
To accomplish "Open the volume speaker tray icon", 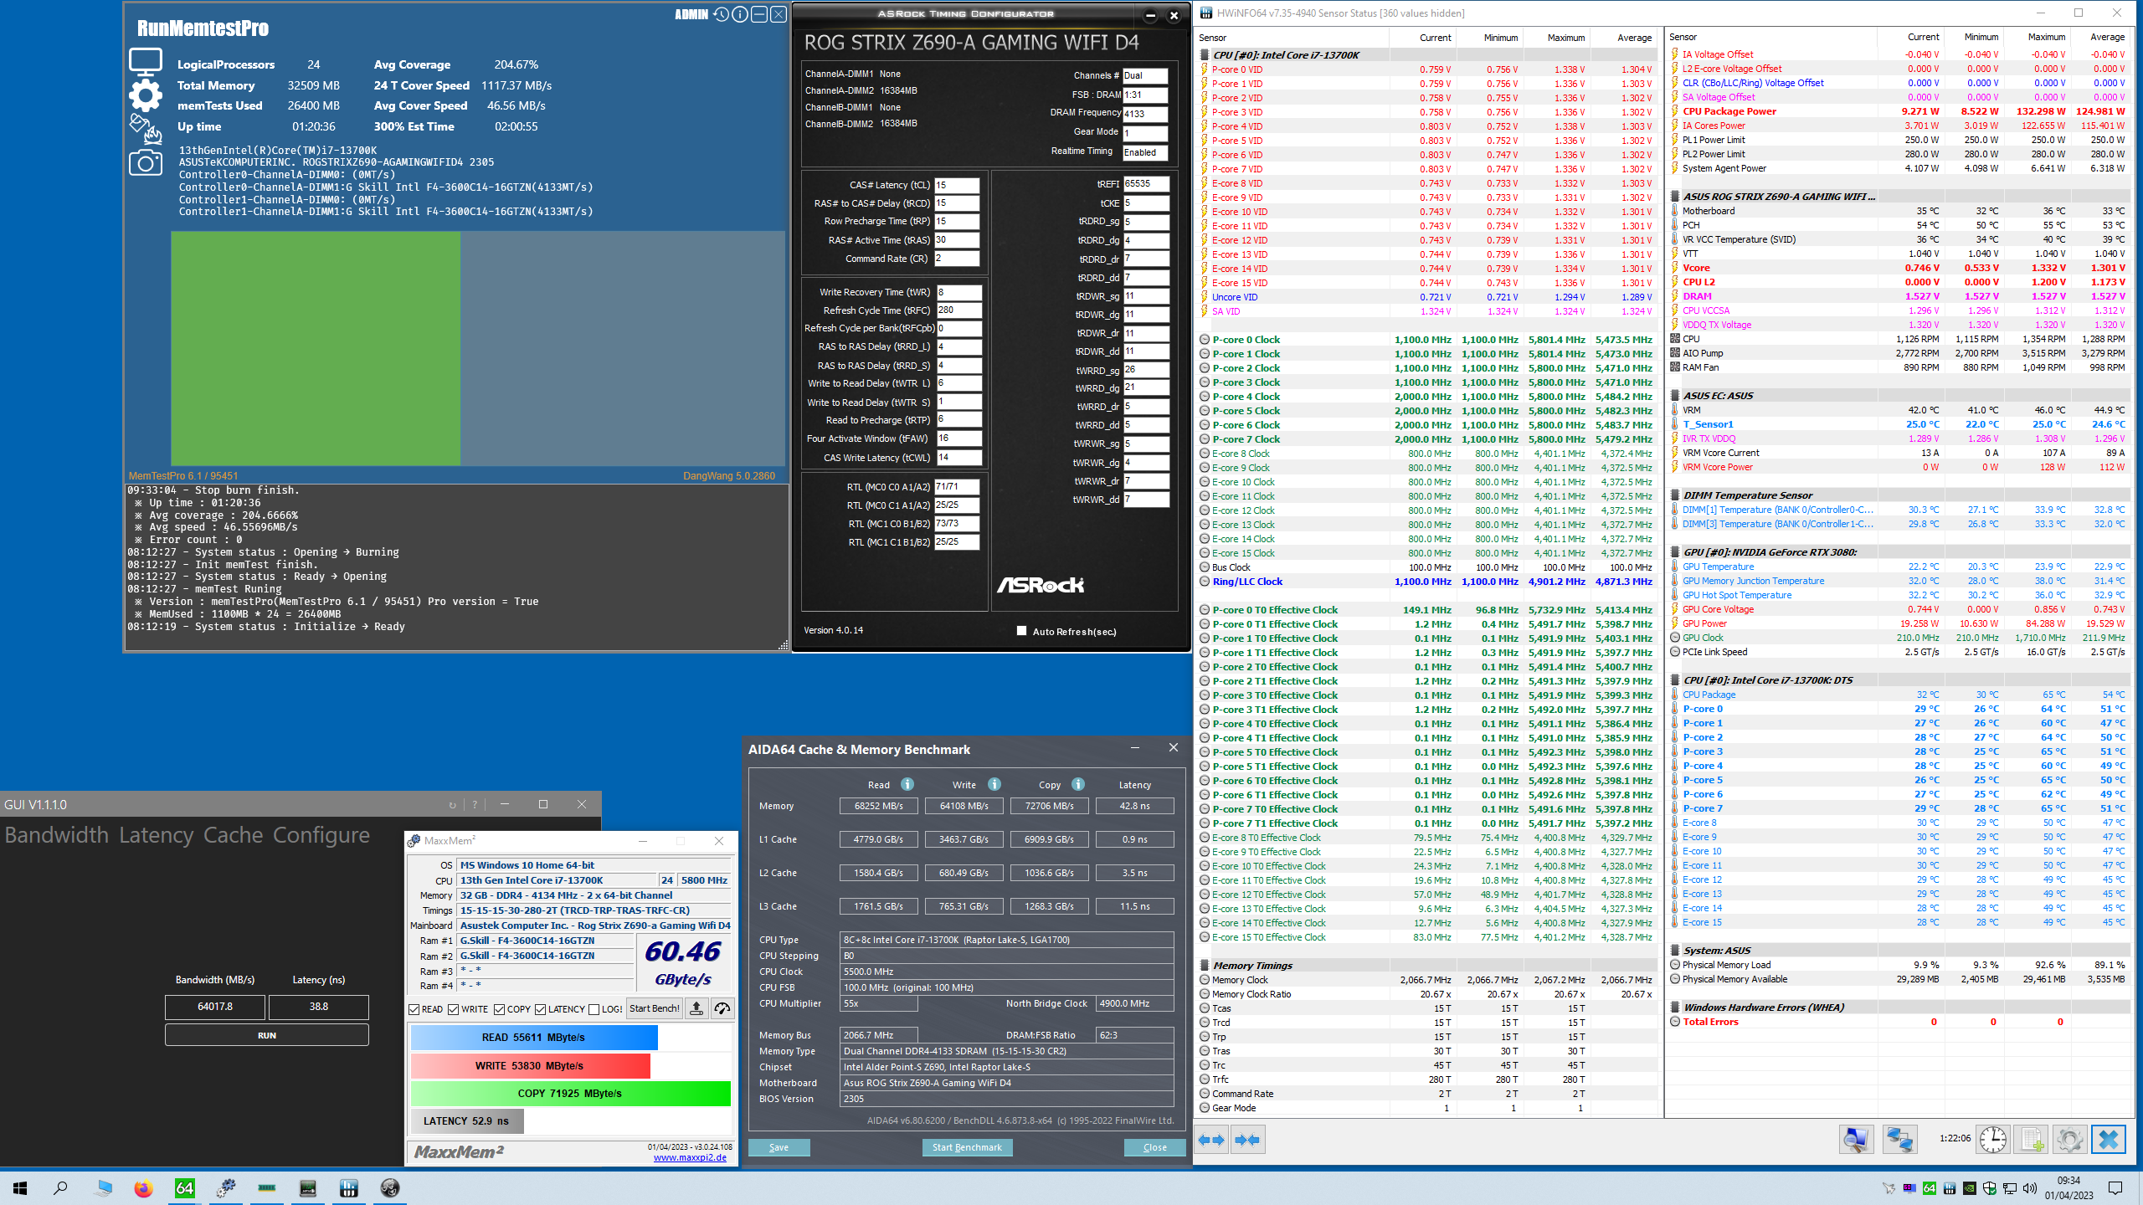I will pos(2029,1188).
